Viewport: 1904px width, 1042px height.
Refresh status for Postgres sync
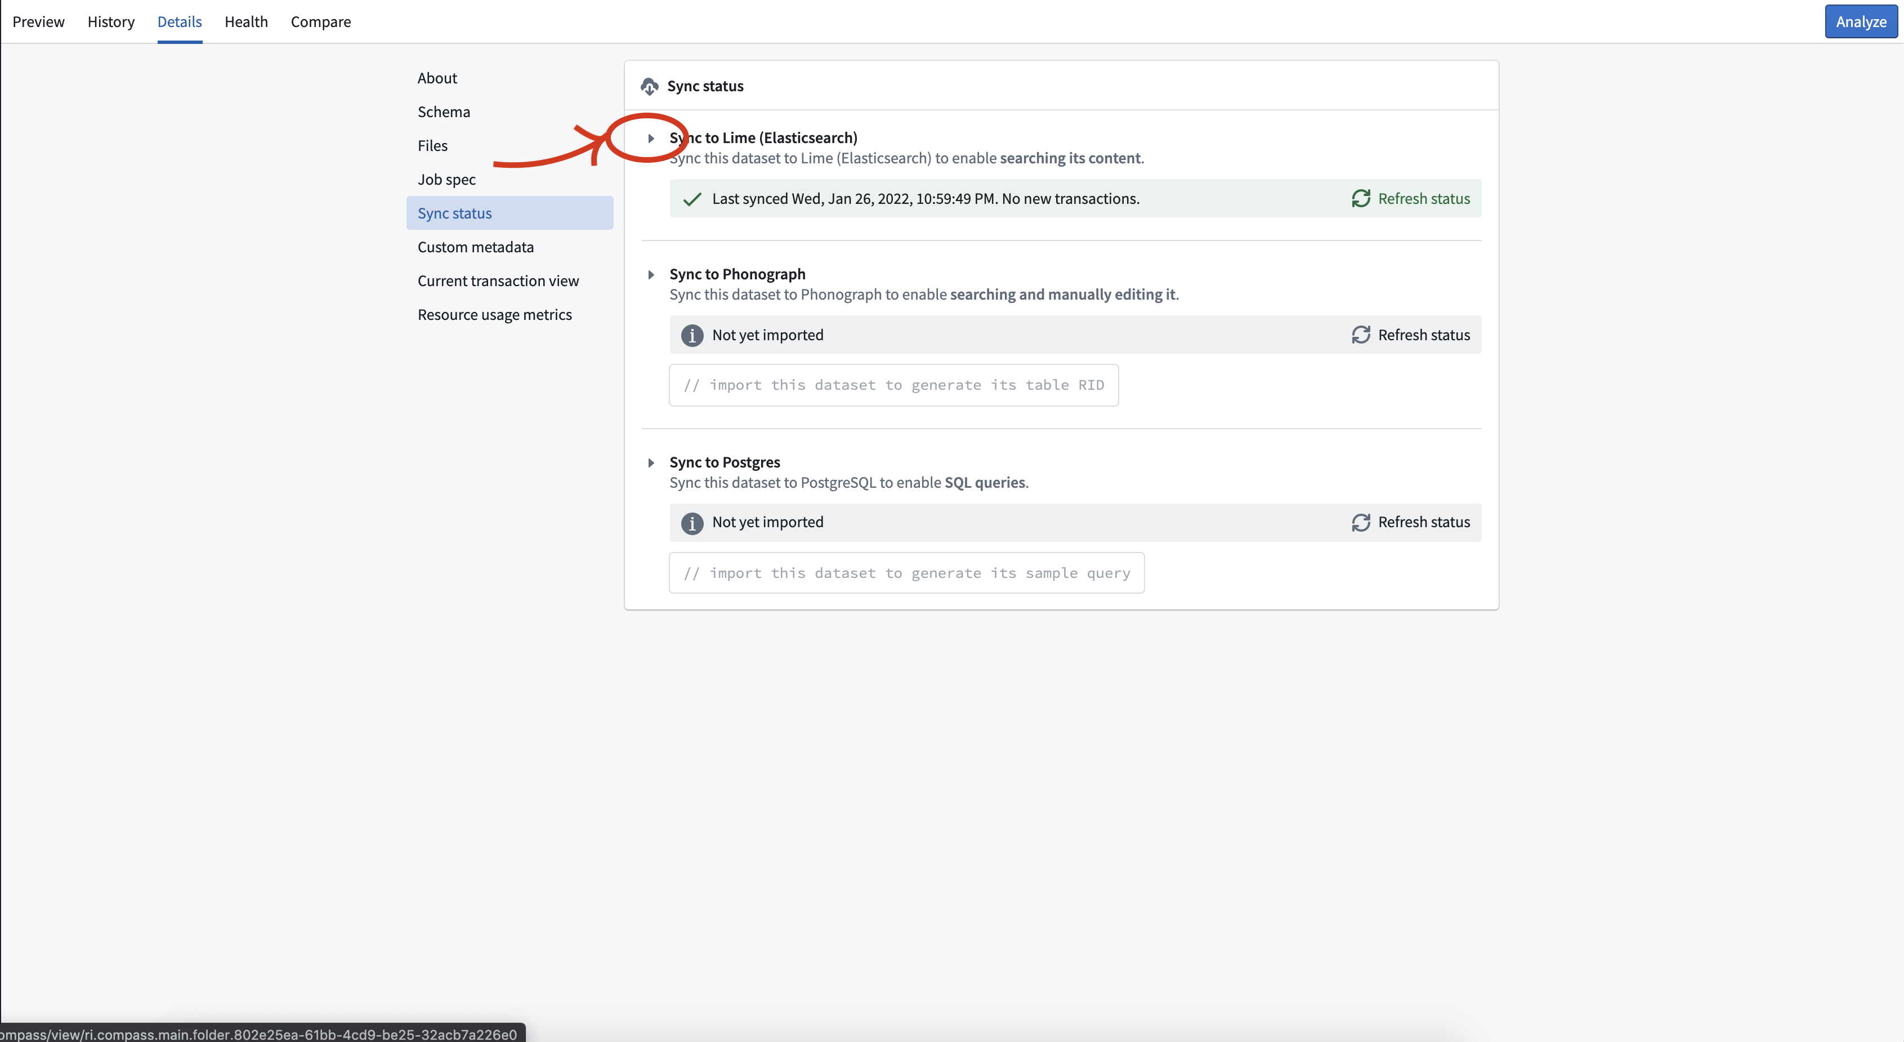point(1411,522)
